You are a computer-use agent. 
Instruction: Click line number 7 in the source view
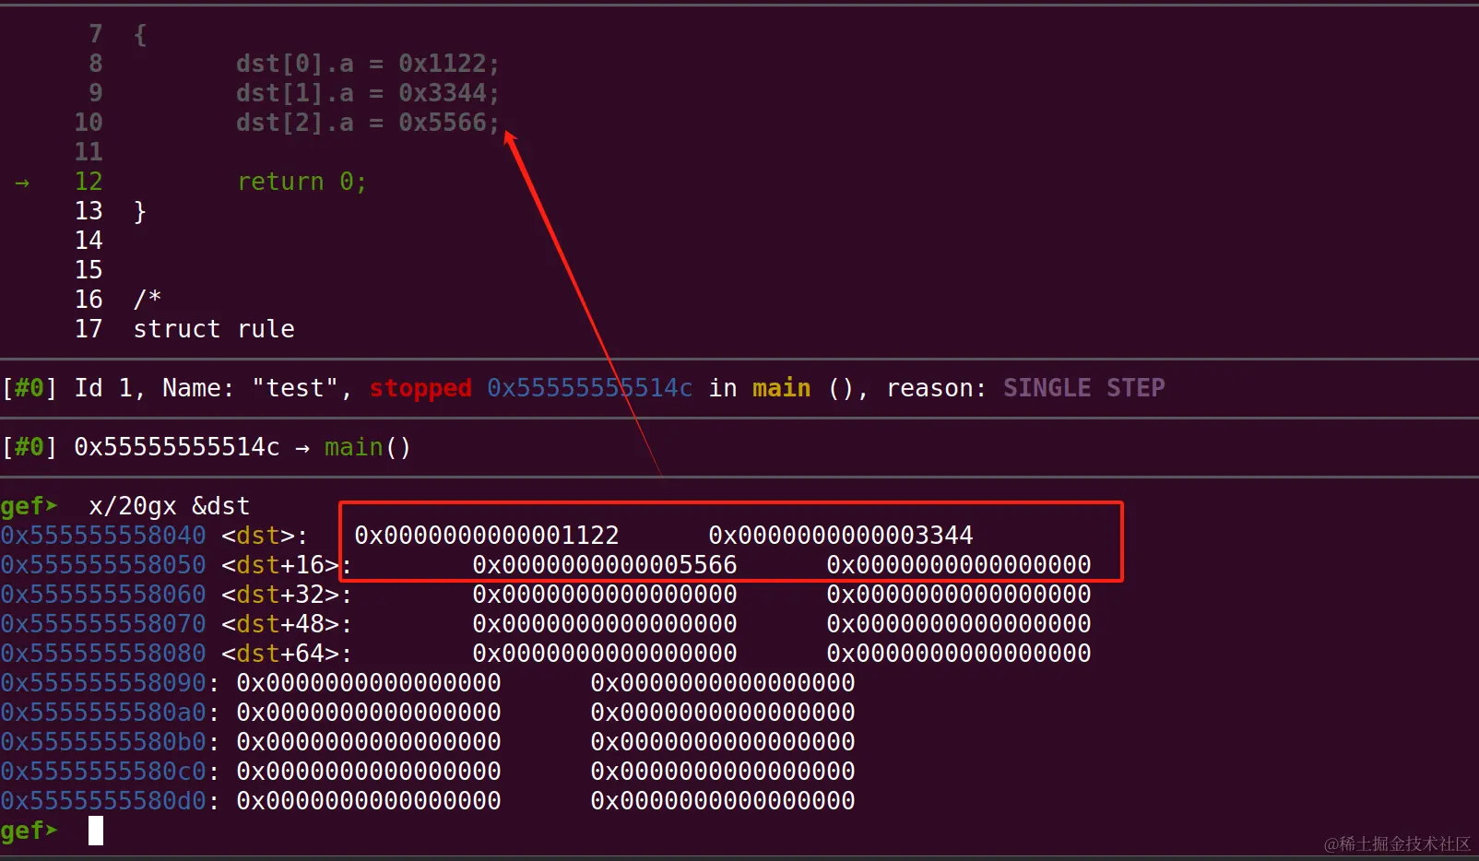tap(96, 34)
